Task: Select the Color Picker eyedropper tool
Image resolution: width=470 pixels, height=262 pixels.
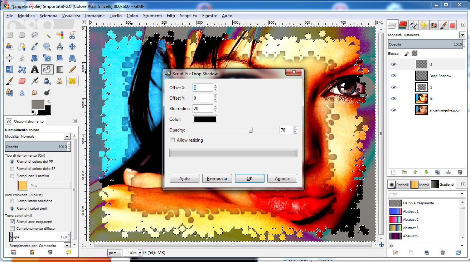Action: pos(35,46)
